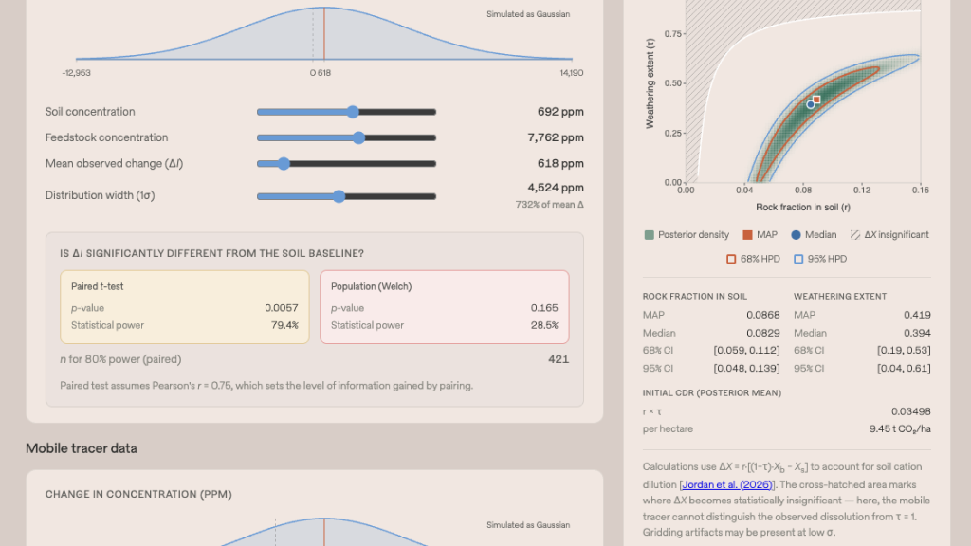971x546 pixels.
Task: Click the paired p-value 0.0057
Action: click(281, 308)
